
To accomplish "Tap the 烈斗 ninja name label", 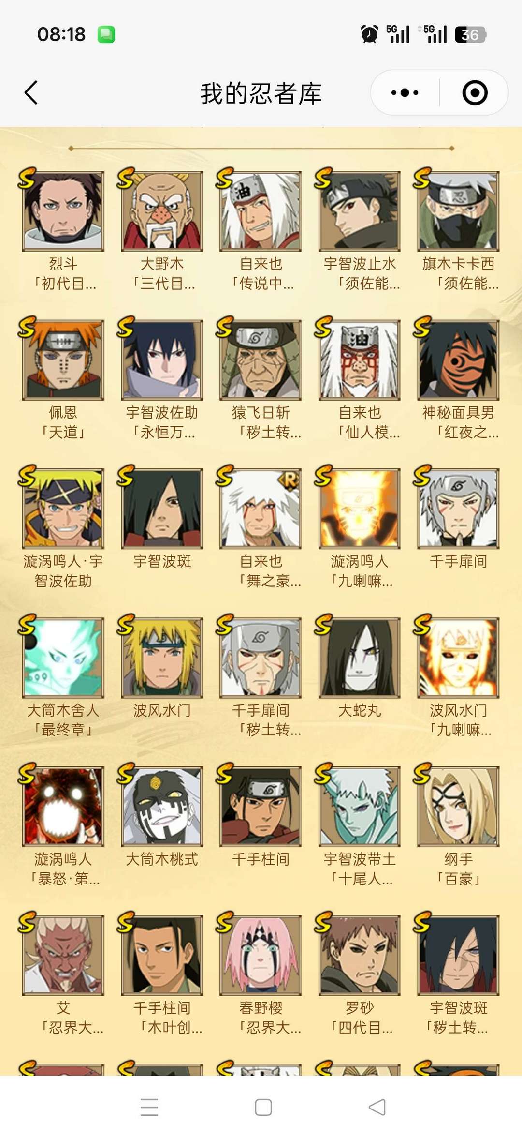I will click(63, 264).
